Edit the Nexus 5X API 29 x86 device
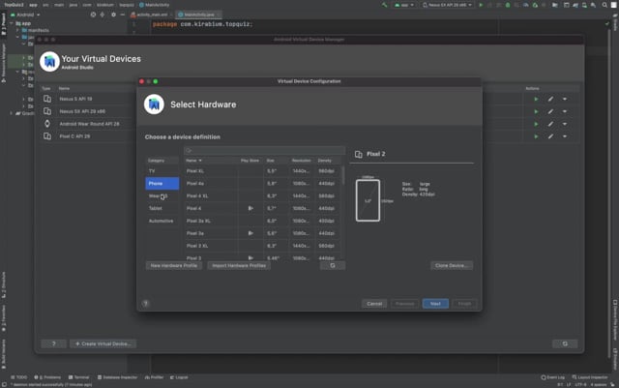The width and height of the screenshot is (619, 388). (x=550, y=111)
